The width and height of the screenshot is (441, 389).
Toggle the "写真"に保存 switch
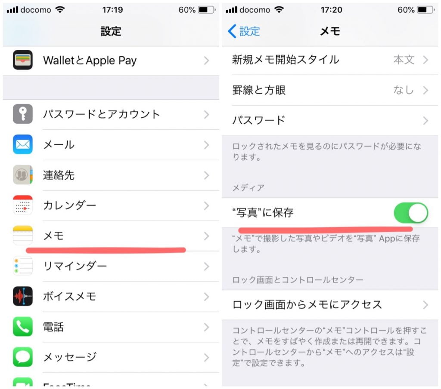[x=411, y=213]
